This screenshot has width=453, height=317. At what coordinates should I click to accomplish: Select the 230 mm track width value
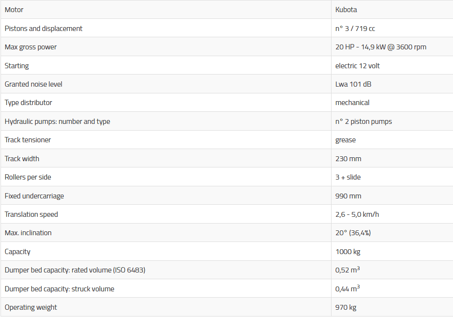point(348,159)
